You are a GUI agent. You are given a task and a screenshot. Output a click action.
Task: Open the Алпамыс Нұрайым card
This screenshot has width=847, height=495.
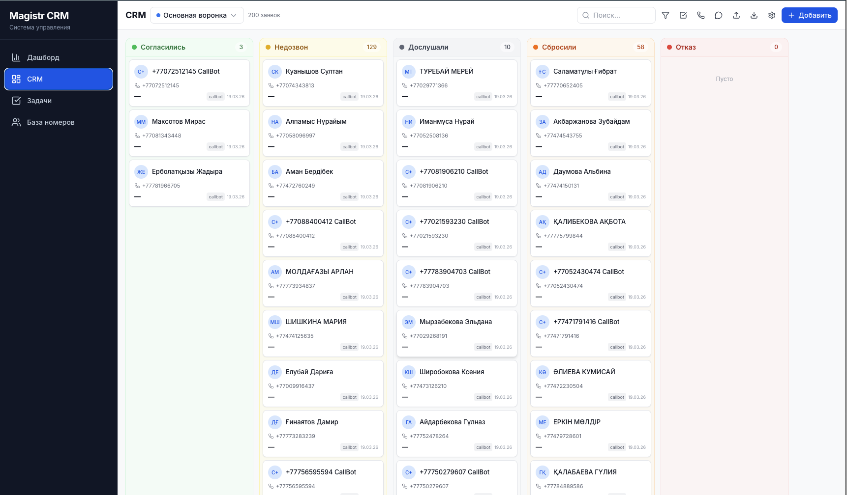tap(323, 133)
